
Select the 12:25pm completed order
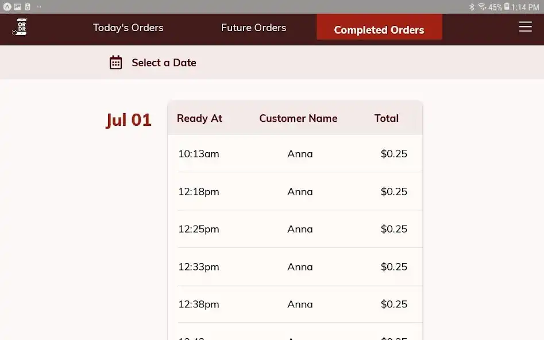tap(299, 229)
